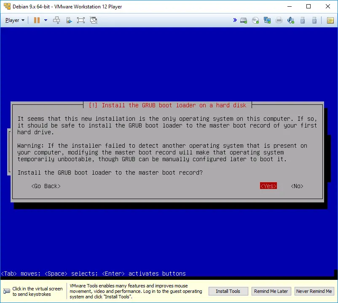
Task: Select <Yes> to install GRUB
Action: point(268,186)
